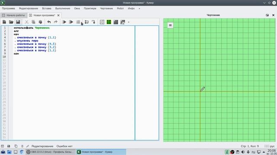The height and width of the screenshot is (155, 277).
Task: Click code line 'использовать Чертежник'
Action: coord(32,28)
